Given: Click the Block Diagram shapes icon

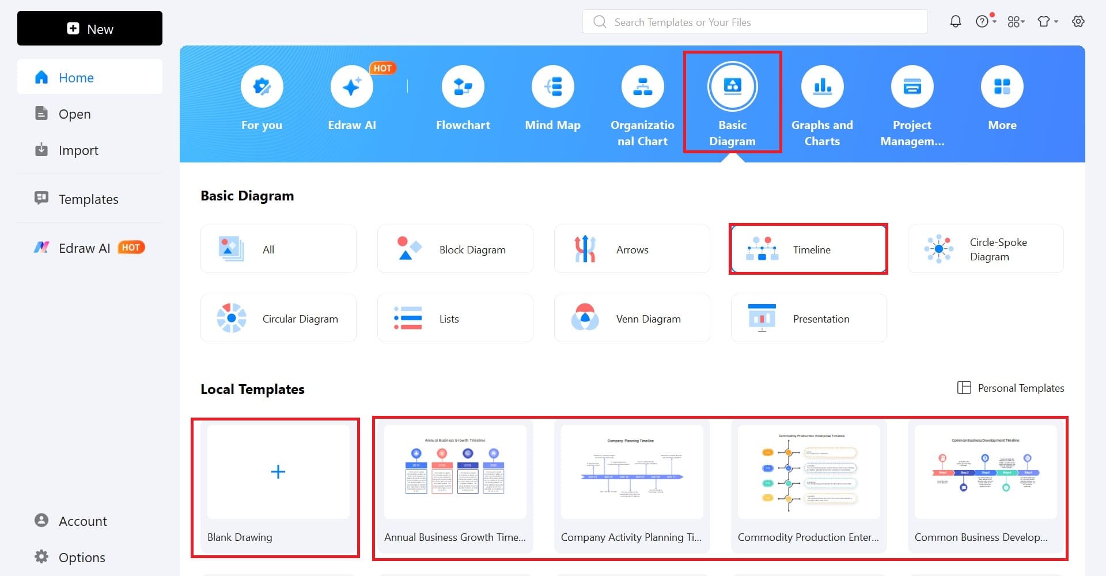Looking at the screenshot, I should (x=408, y=248).
